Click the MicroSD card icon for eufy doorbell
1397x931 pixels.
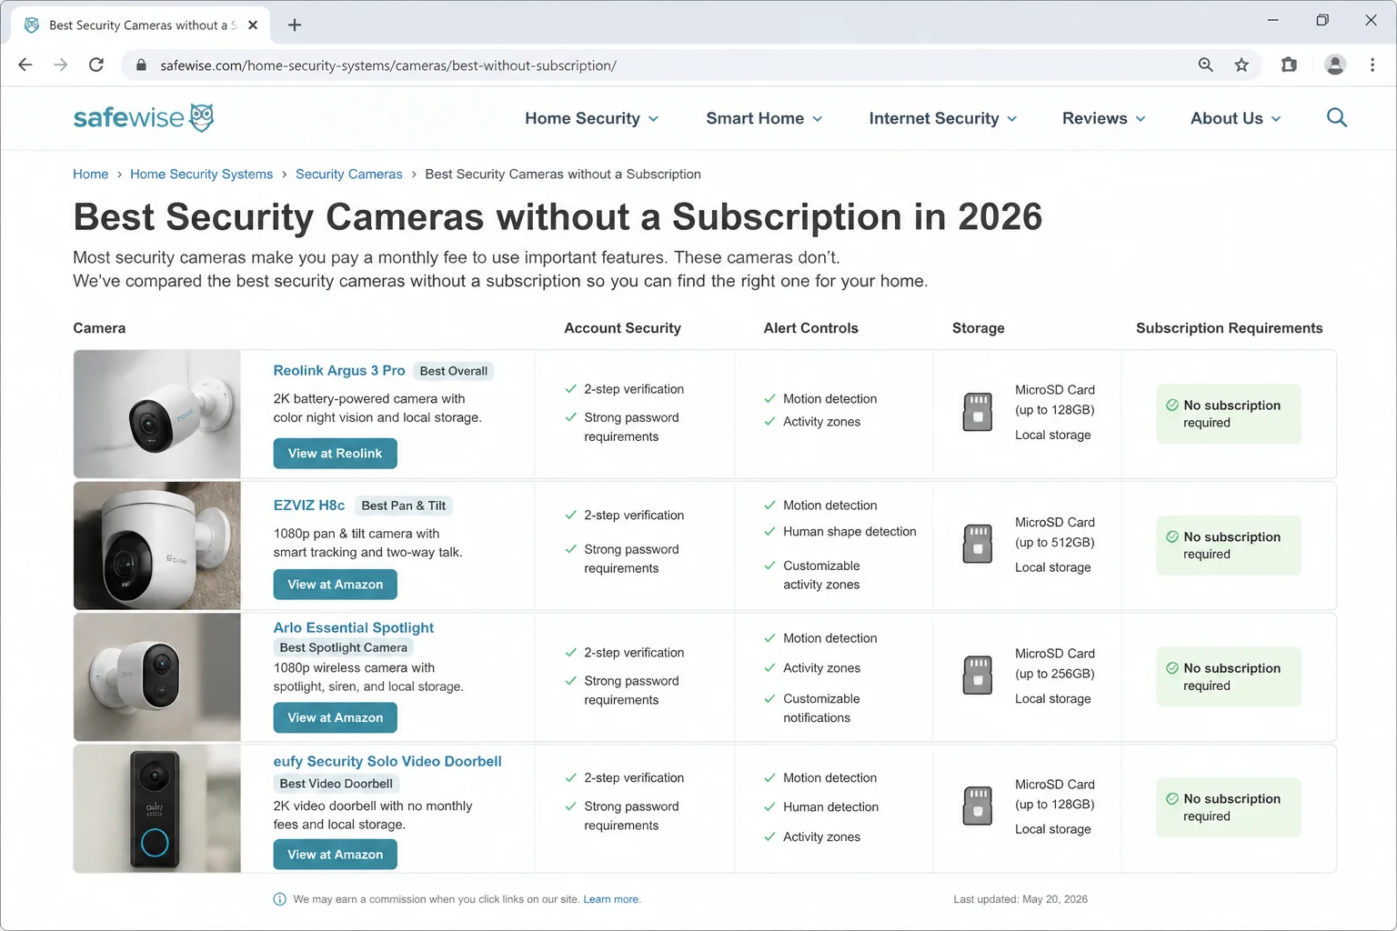point(978,806)
